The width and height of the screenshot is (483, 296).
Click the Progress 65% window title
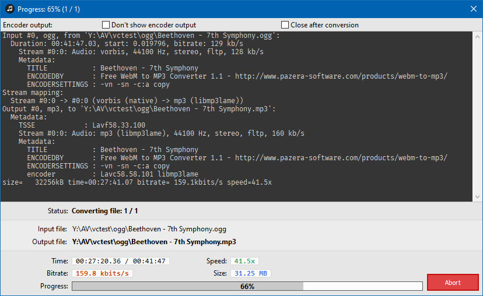48,9
